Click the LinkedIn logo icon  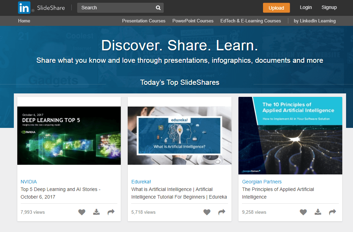point(24,8)
